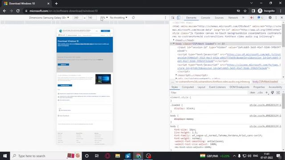
Task: Expand the head element node
Action: pos(174,40)
